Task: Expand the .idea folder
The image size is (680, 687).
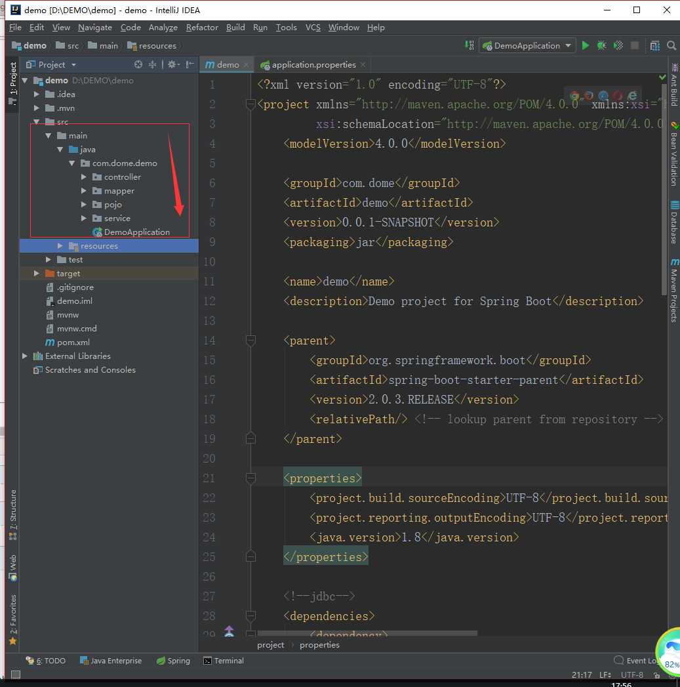Action: tap(37, 94)
